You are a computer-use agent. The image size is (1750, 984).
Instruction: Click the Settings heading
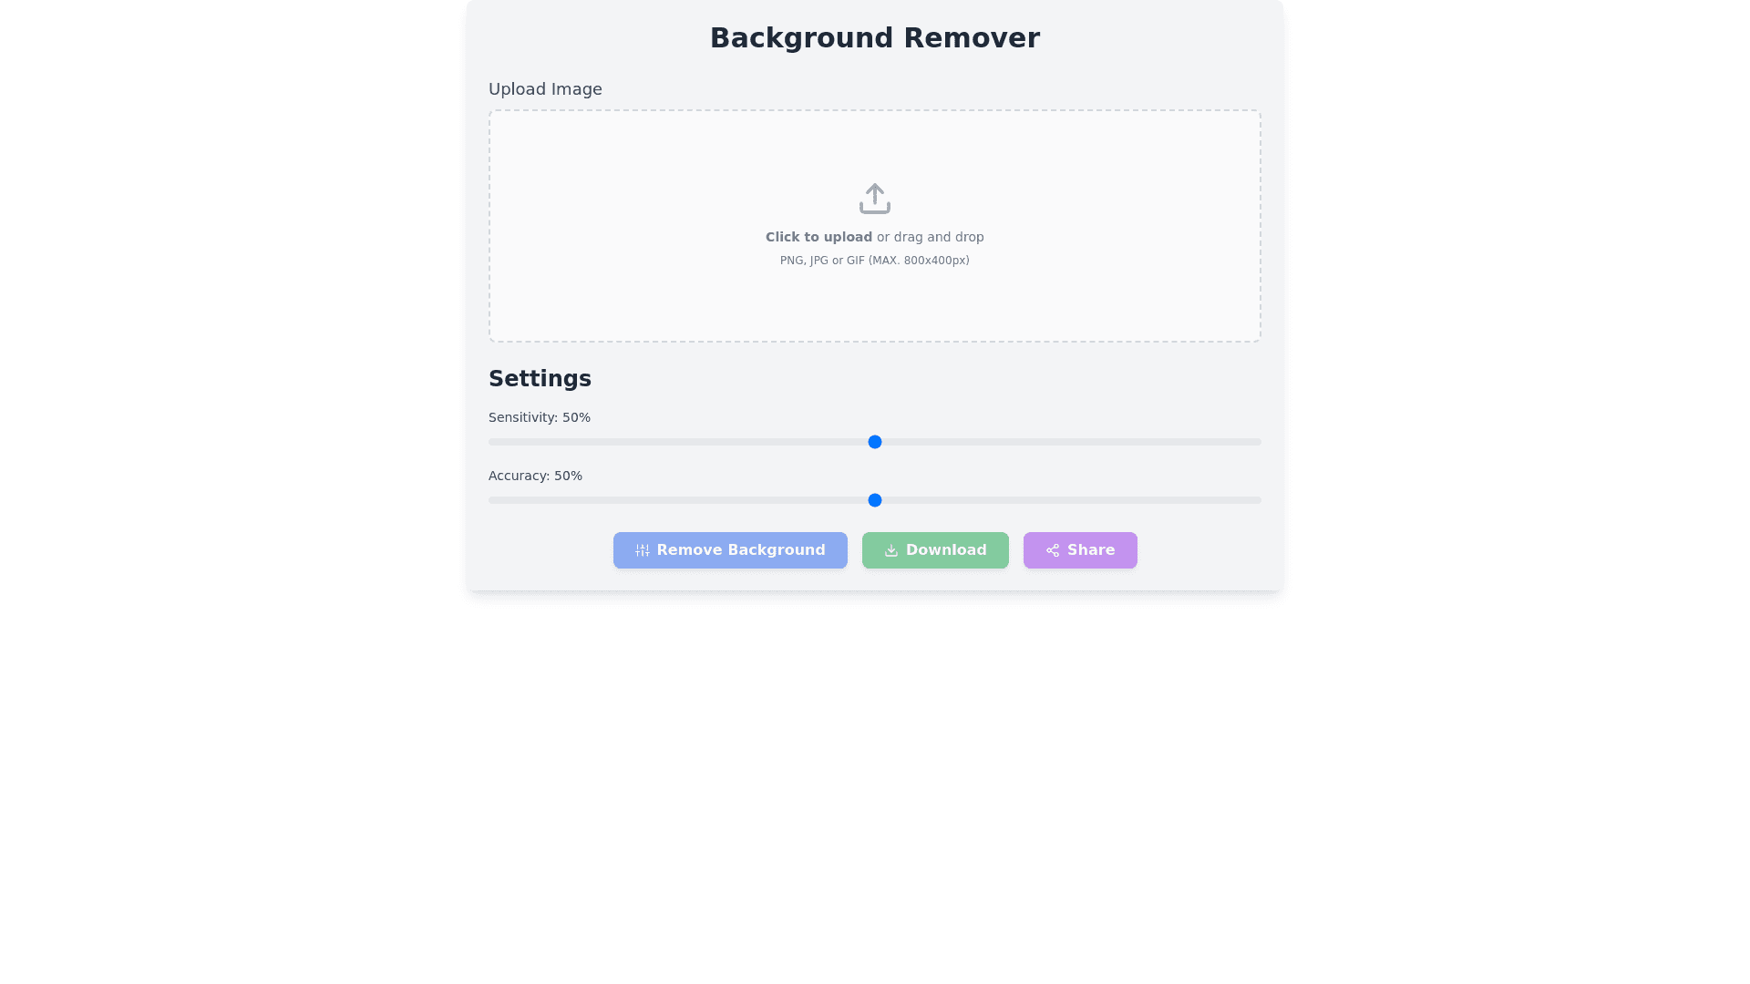[x=540, y=379]
